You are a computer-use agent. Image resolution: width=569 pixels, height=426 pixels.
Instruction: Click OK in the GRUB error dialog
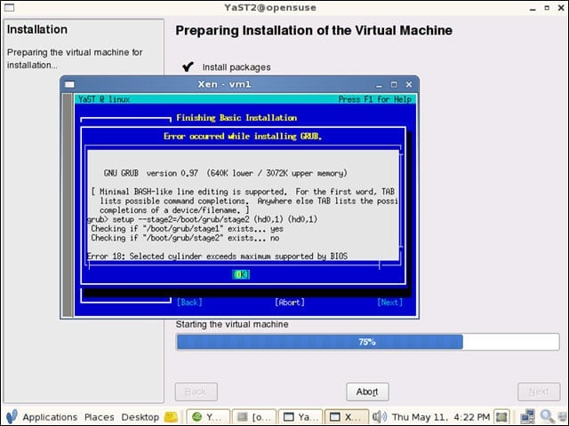coord(241,274)
